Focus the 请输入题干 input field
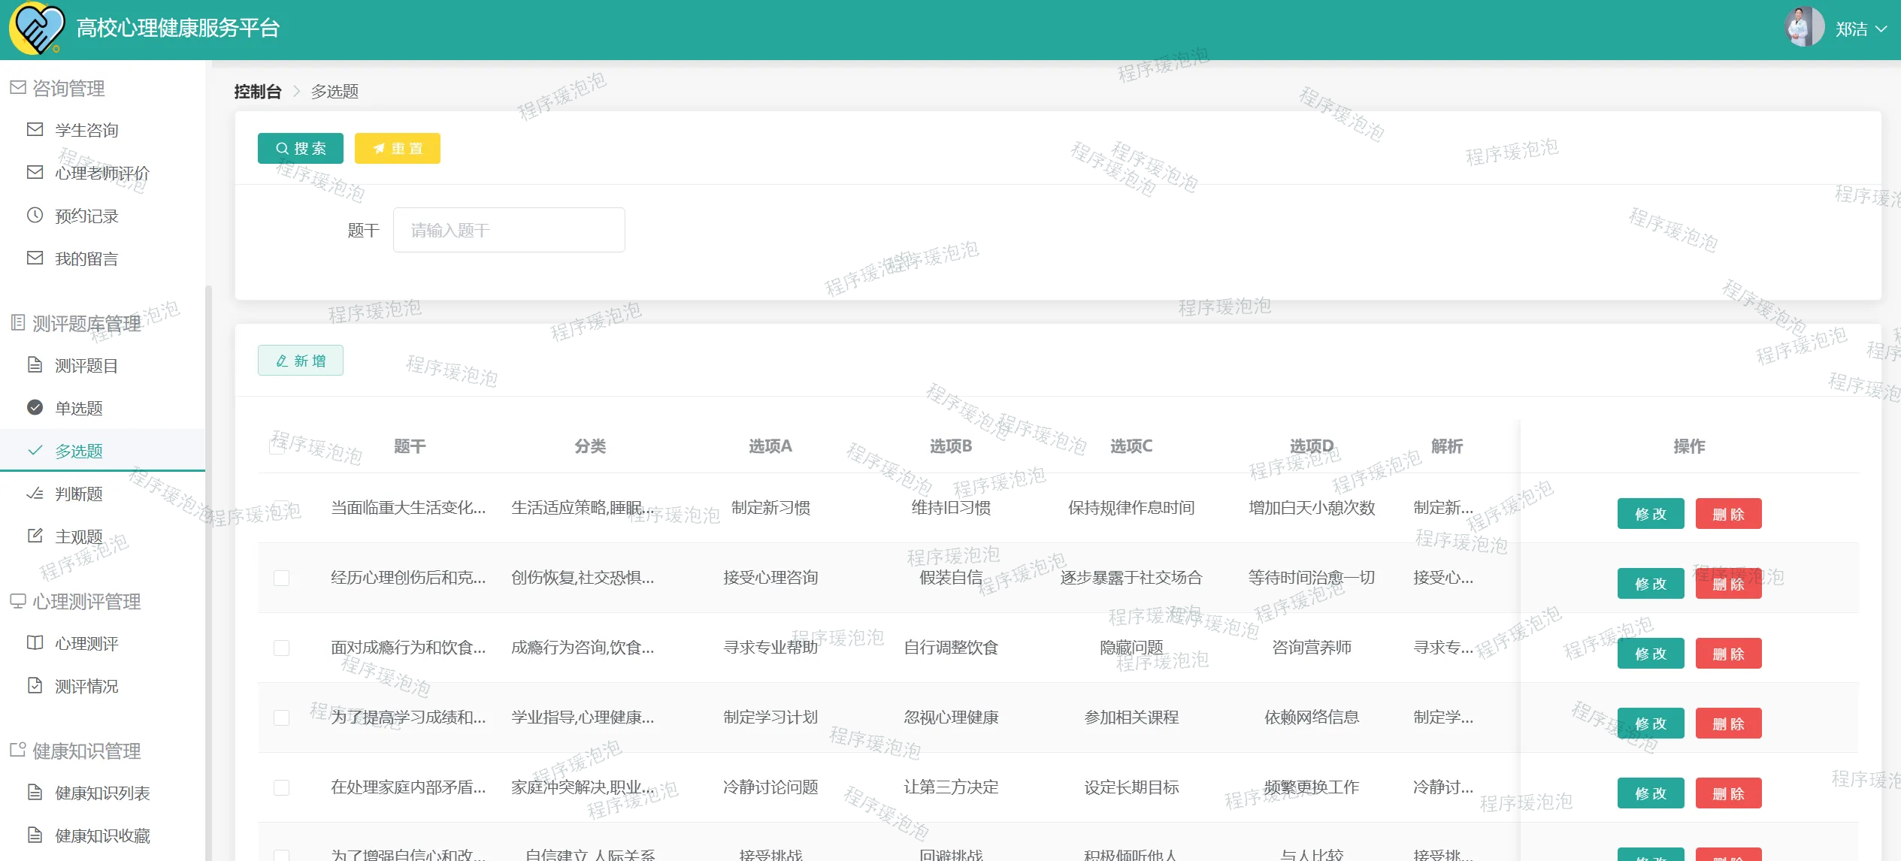This screenshot has width=1901, height=861. coord(508,230)
